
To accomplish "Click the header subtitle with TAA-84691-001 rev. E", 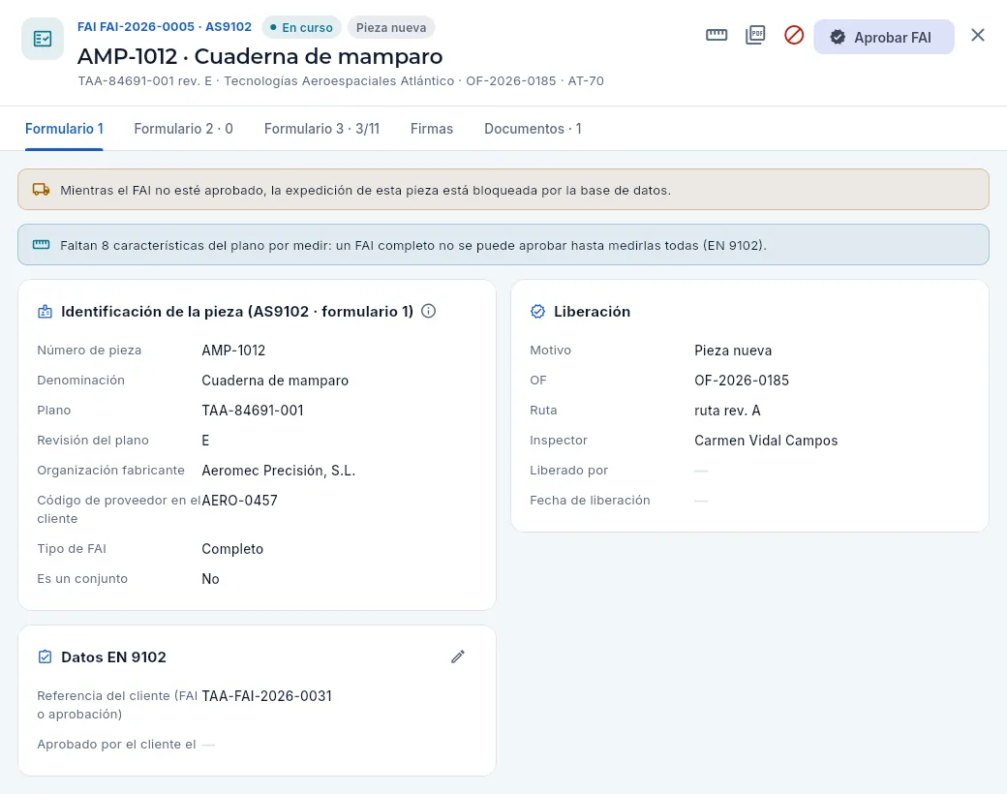I will tap(341, 81).
